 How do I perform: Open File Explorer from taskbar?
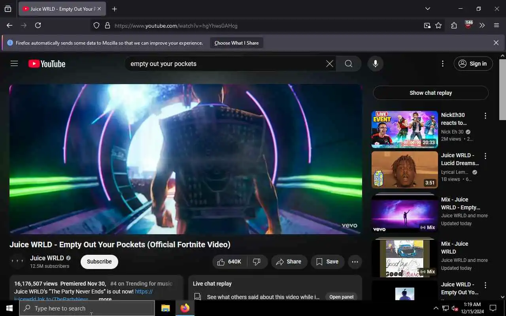pyautogui.click(x=165, y=308)
